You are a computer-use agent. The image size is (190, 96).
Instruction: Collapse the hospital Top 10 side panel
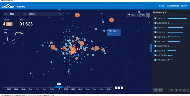(x=151, y=48)
